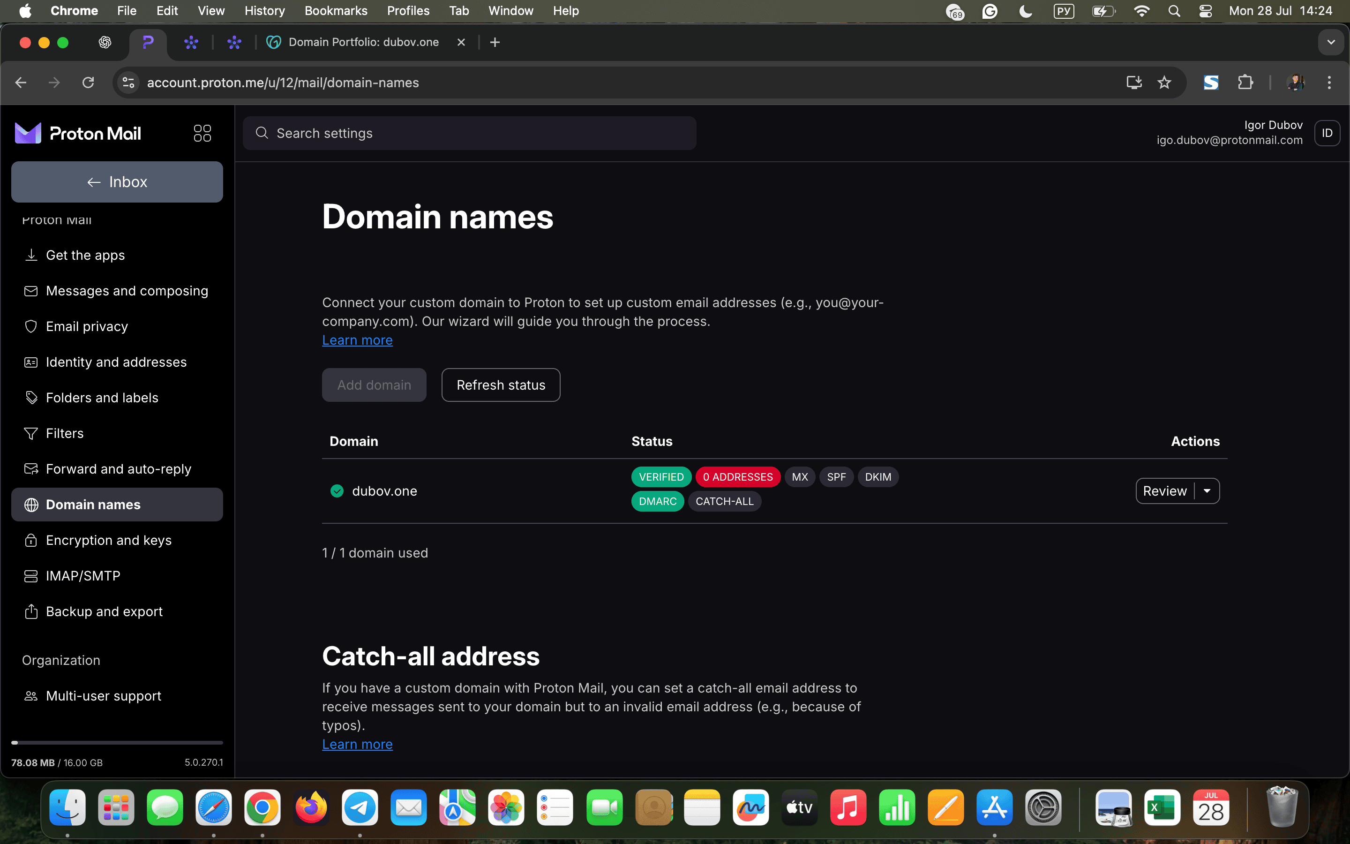This screenshot has height=844, width=1350.
Task: Open Chrome extensions puzzle menu
Action: point(1245,83)
